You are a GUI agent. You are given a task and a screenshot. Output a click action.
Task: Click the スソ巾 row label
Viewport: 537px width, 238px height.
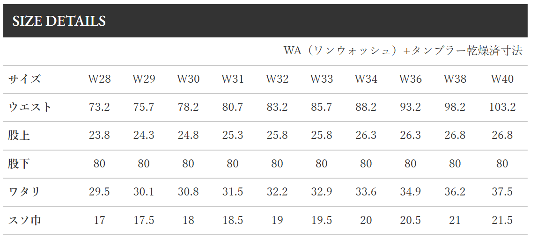click(24, 220)
